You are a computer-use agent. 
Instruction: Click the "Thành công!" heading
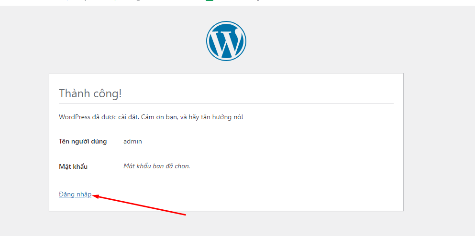coord(90,93)
